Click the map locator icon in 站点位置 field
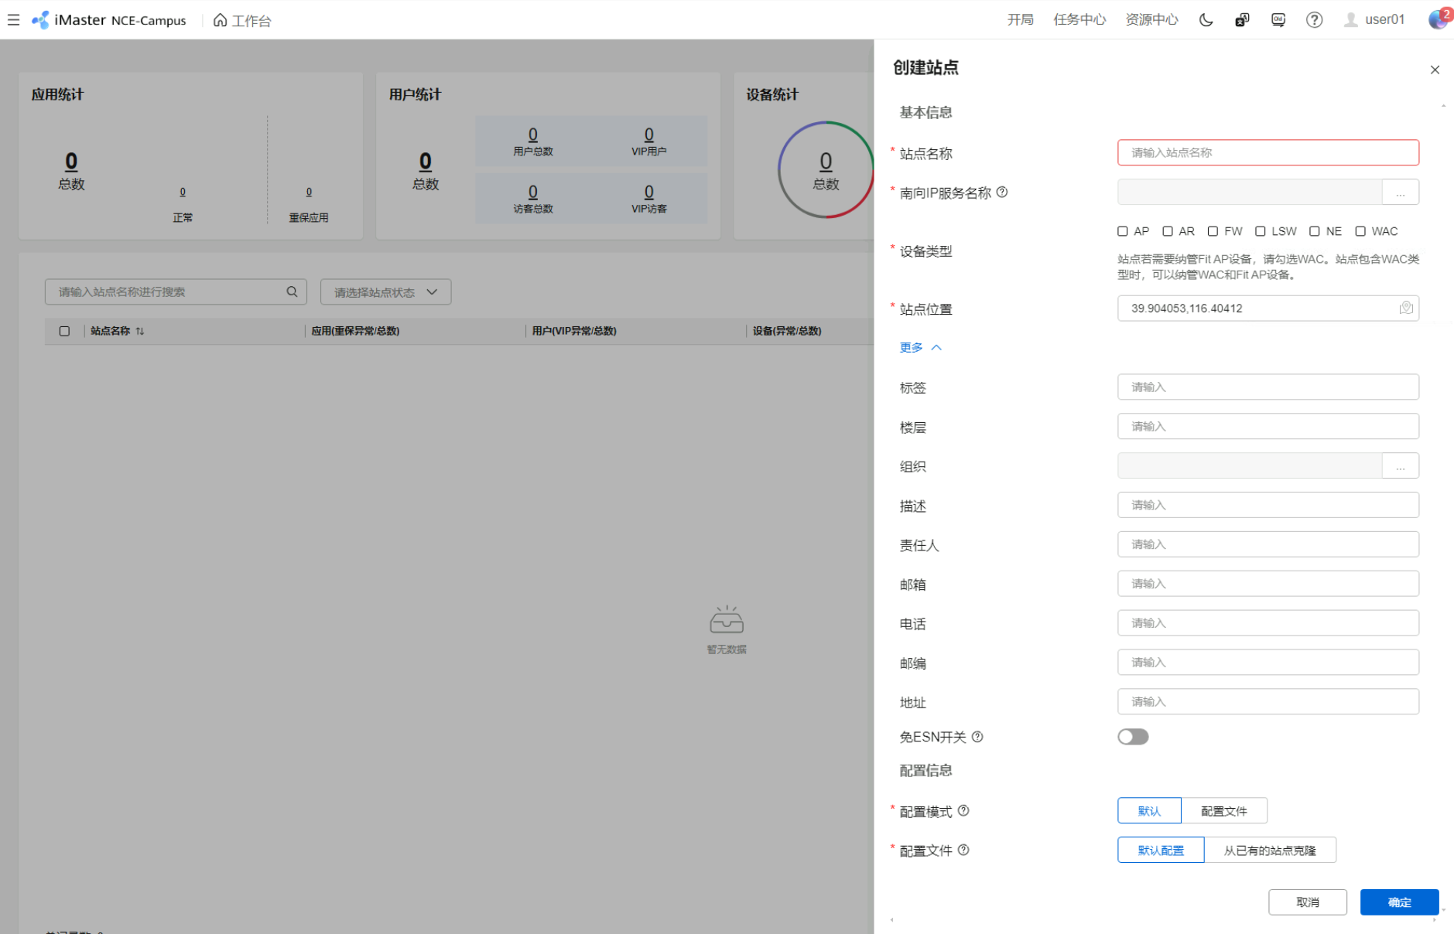This screenshot has width=1454, height=934. point(1405,308)
